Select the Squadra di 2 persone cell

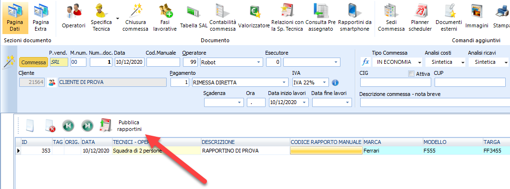click(156, 151)
